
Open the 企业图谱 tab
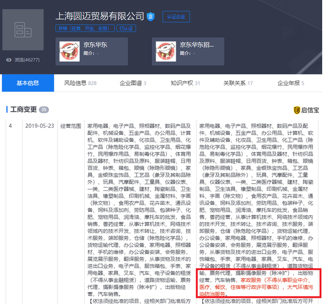133,83
